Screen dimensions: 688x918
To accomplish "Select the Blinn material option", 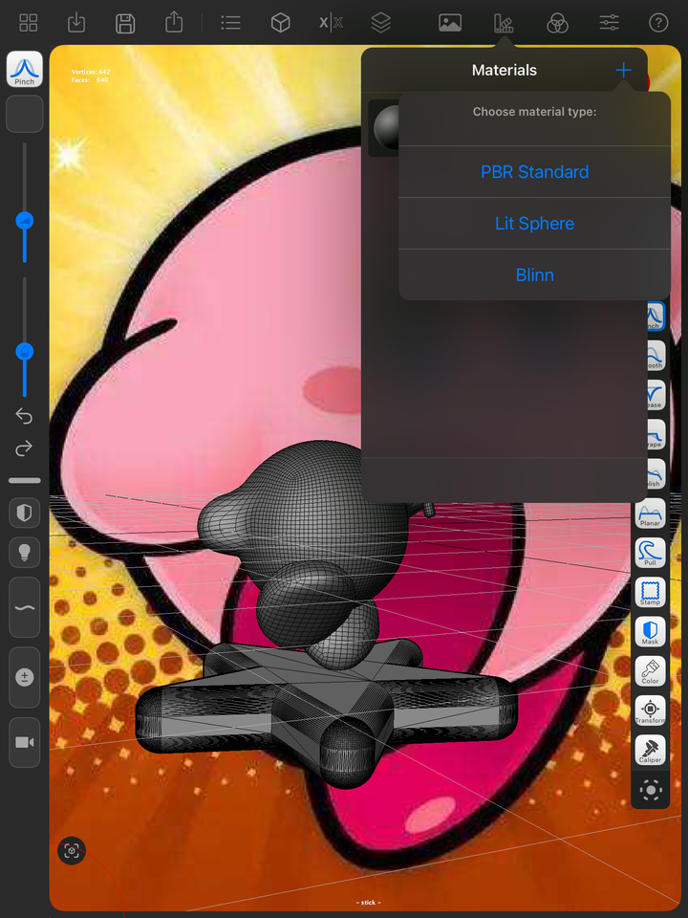I will coord(535,274).
